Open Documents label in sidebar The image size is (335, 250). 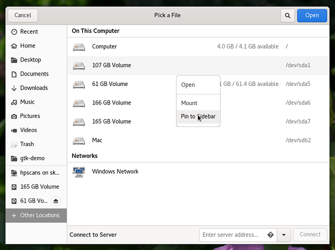coord(34,74)
